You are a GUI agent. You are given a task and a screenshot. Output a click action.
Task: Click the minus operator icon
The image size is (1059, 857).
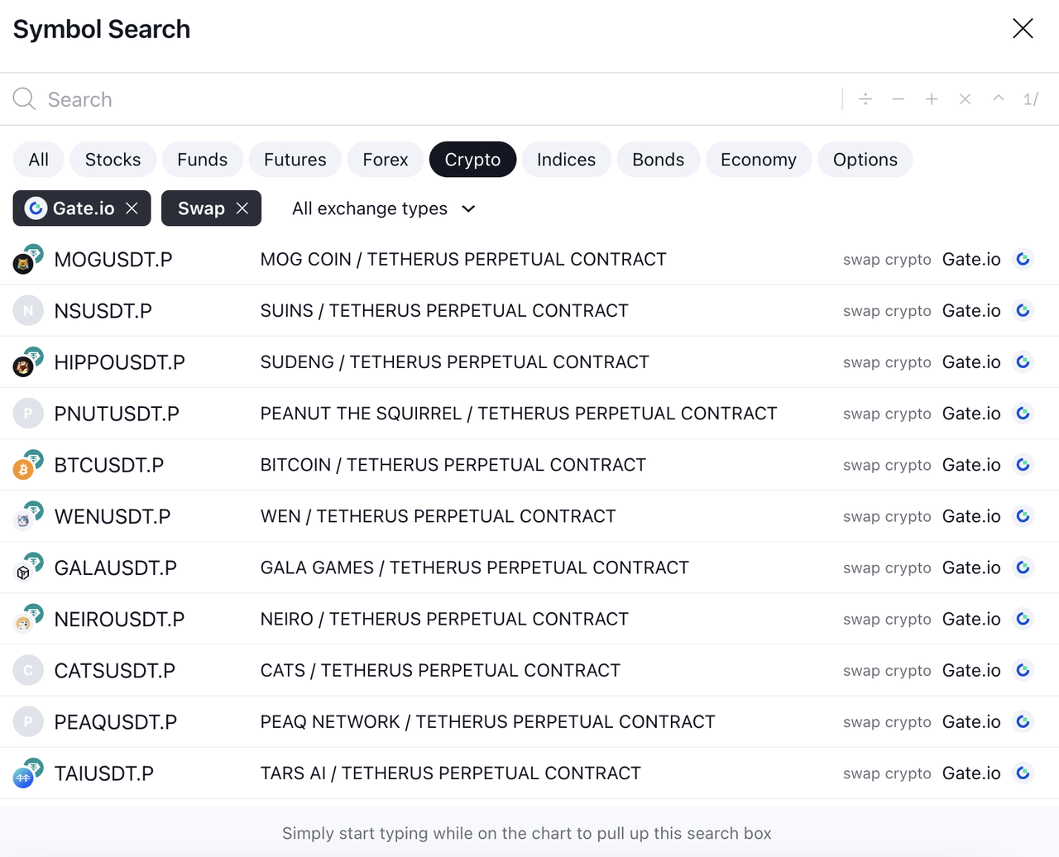[898, 99]
